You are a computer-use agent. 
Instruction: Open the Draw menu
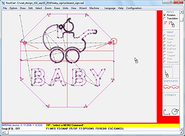tap(23, 8)
